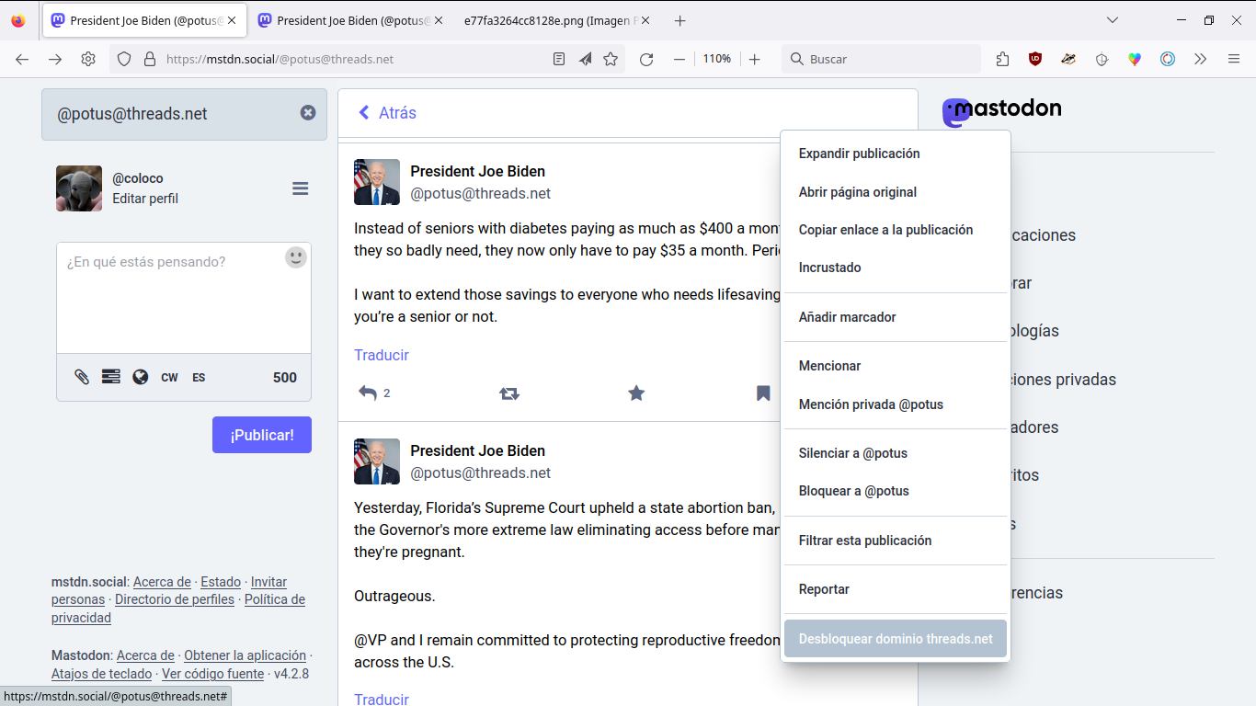Select Copiar enlace a la publicación
The height and width of the screenshot is (706, 1256).
coord(896,230)
